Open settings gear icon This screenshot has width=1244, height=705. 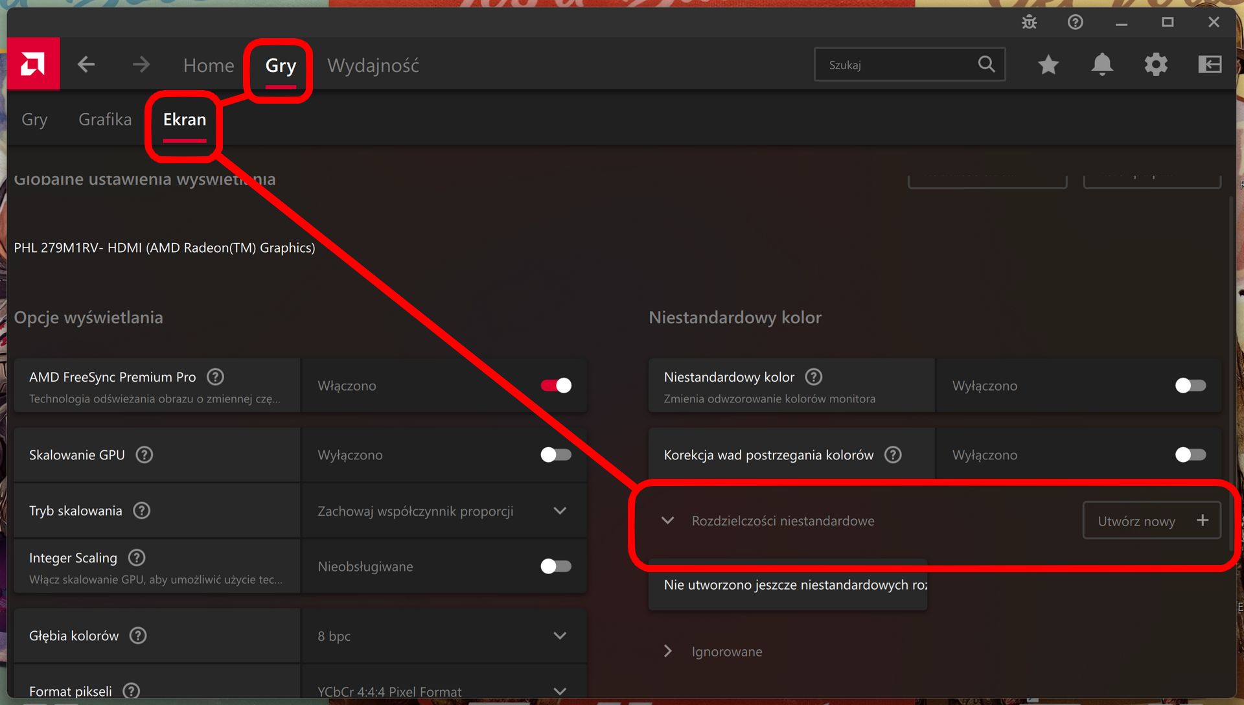(x=1155, y=64)
